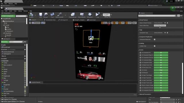Clear Draw in Virtual Textures array with trash icon

click(167, 23)
